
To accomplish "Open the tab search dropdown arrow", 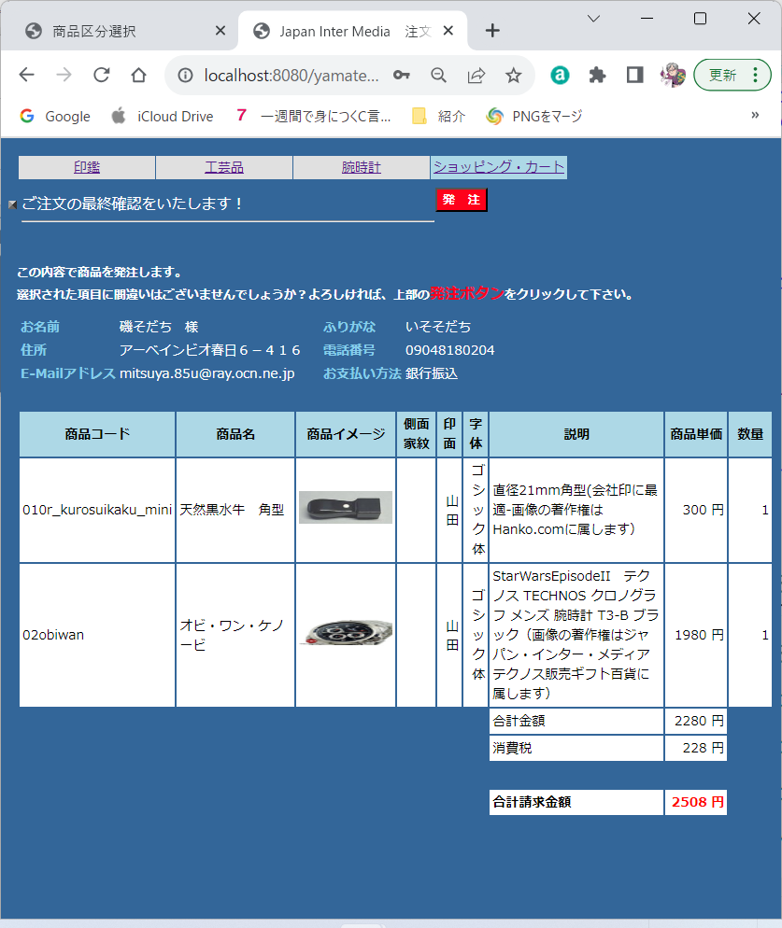I will click(593, 19).
